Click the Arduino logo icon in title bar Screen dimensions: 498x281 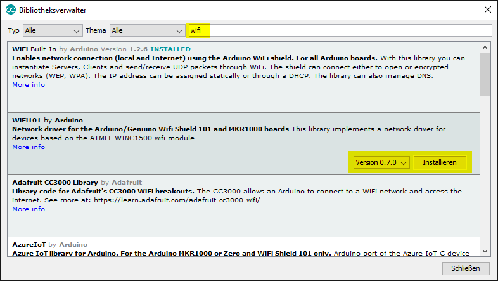pos(11,10)
